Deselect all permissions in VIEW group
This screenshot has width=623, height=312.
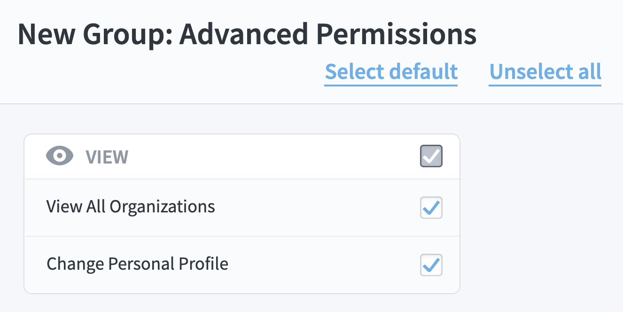(x=431, y=156)
